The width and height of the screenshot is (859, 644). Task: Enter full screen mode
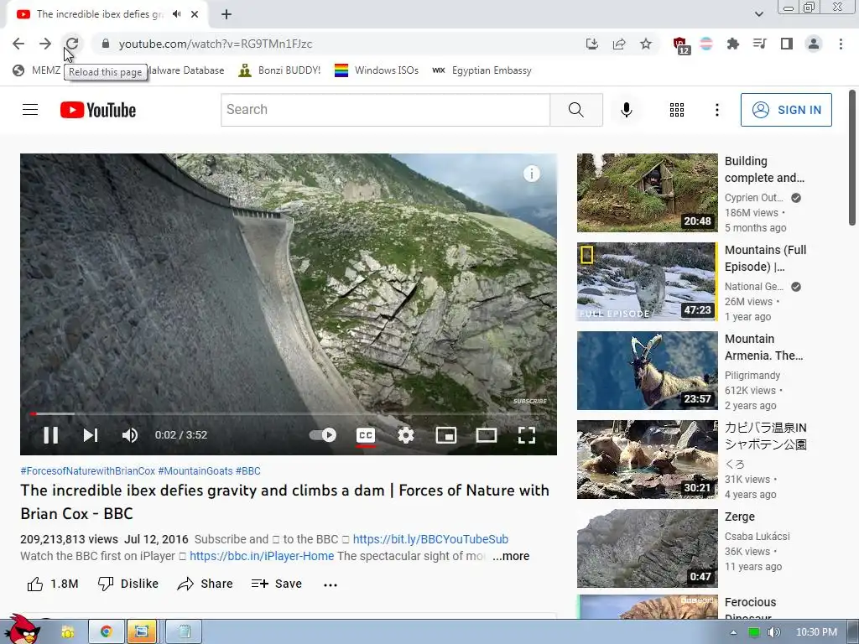(x=527, y=435)
